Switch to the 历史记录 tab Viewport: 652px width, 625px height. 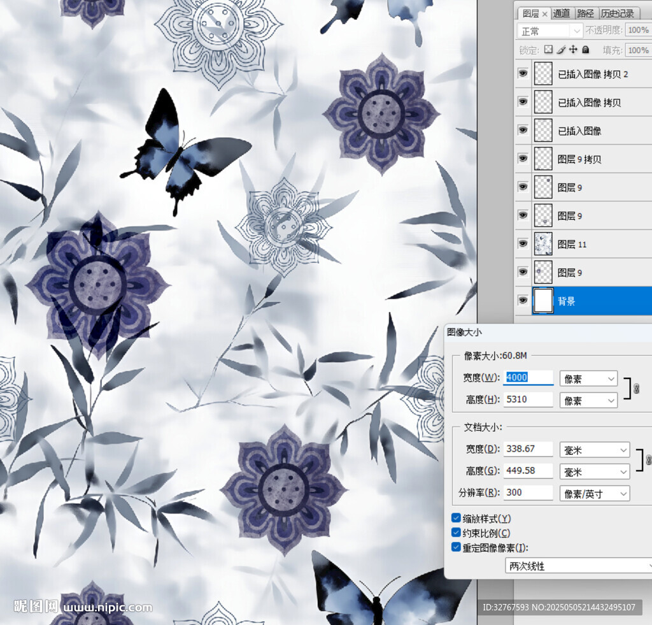(617, 13)
